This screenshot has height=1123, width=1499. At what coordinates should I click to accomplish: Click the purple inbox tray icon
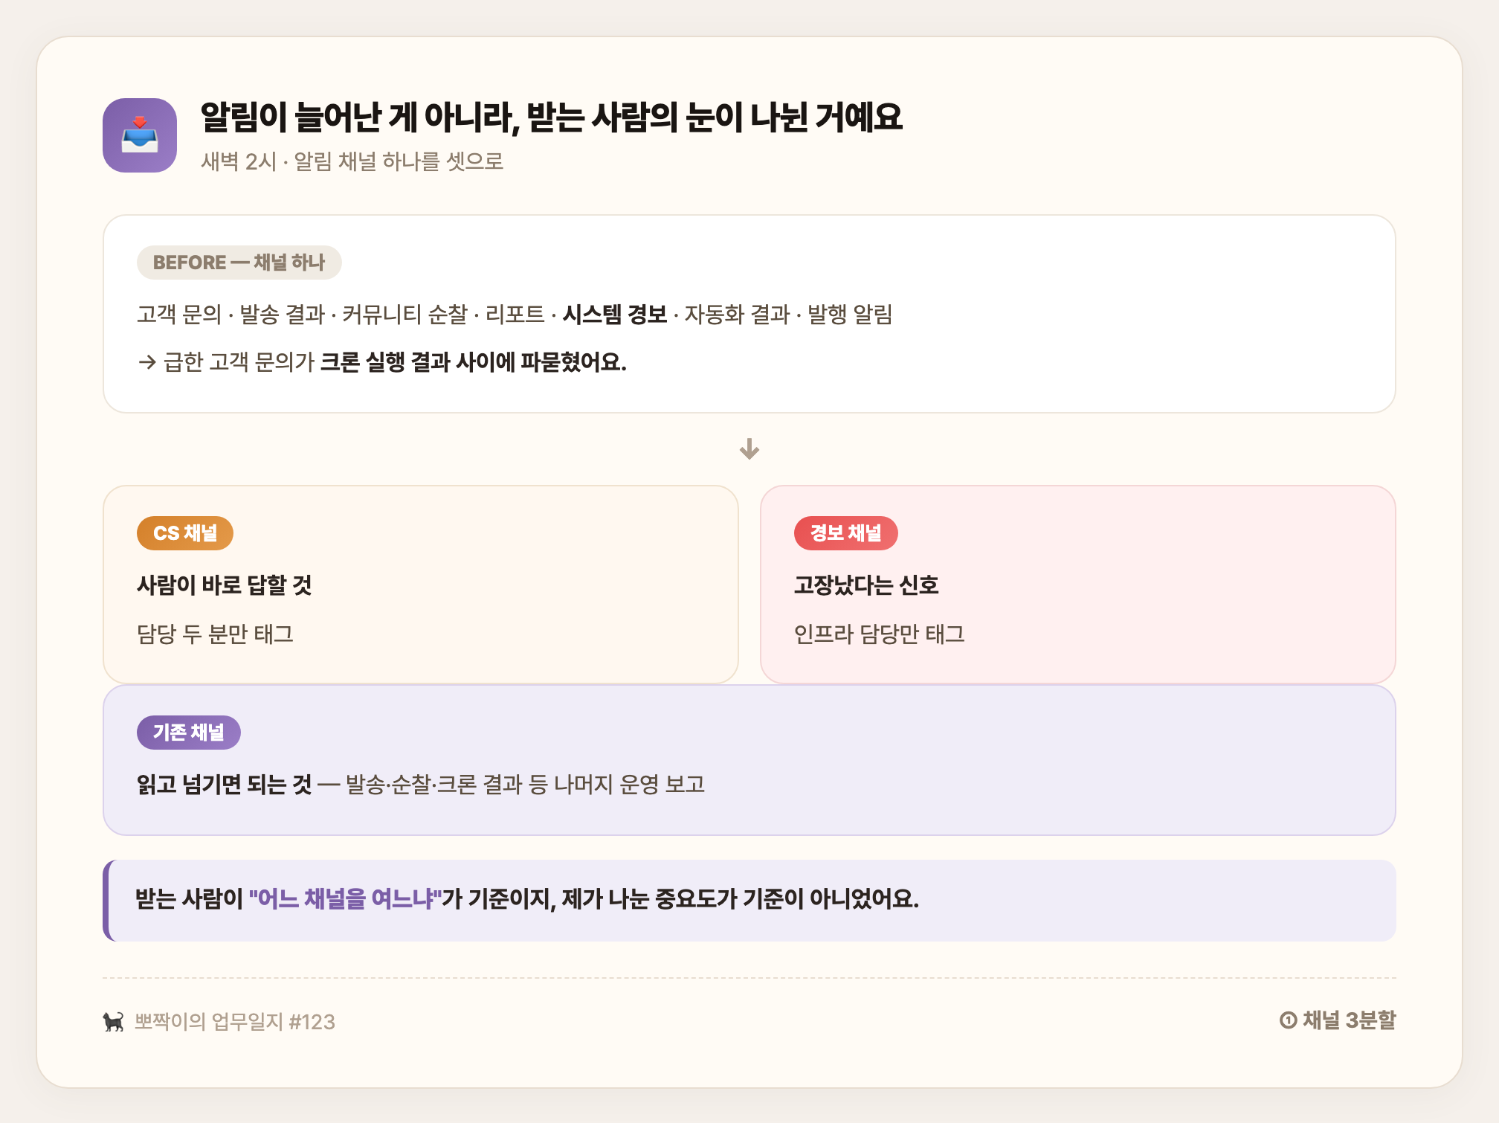(x=140, y=135)
